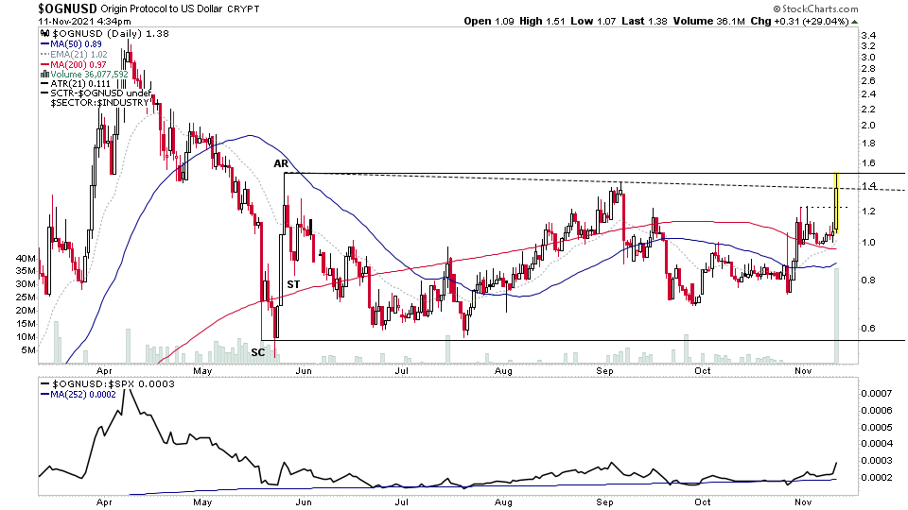Click the '$OGNUSD:$SPX 0.0003' ratio legend

point(108,384)
